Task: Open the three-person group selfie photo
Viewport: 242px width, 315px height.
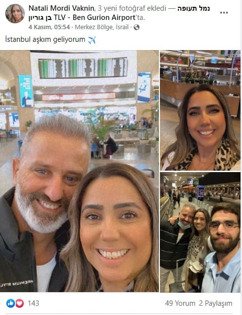Action: (x=200, y=232)
